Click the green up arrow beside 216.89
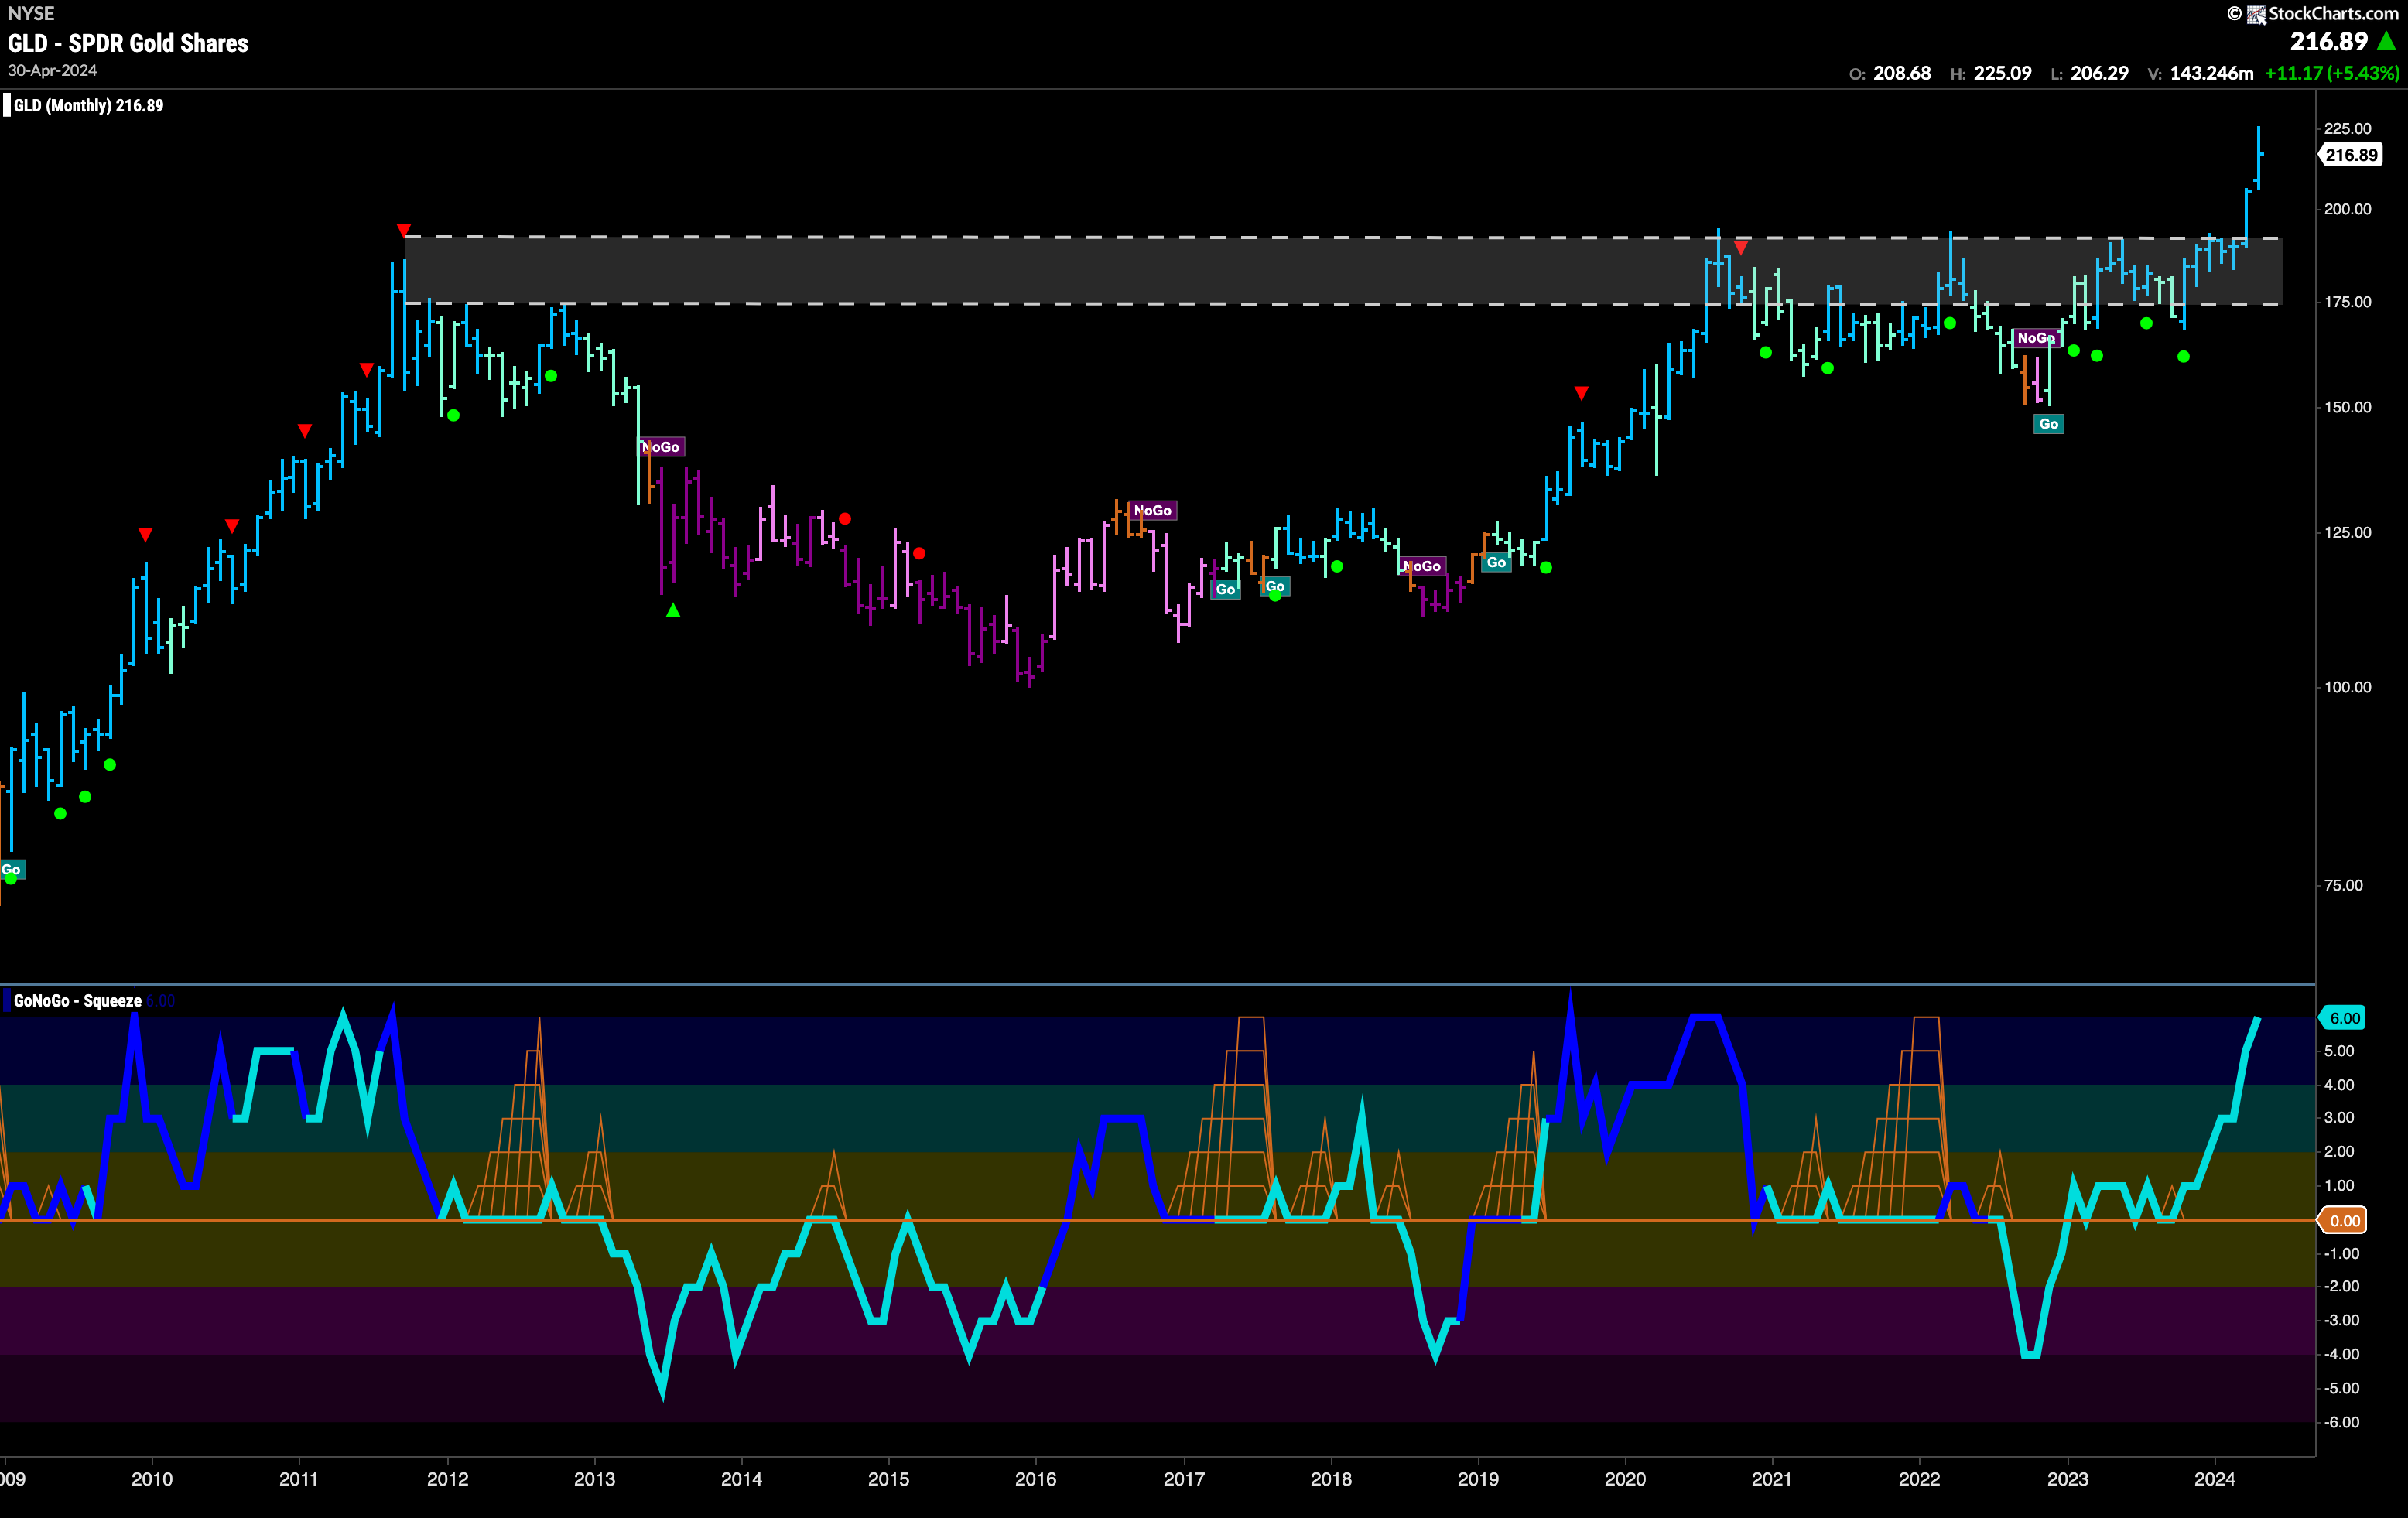2408x1518 pixels. click(x=2387, y=41)
